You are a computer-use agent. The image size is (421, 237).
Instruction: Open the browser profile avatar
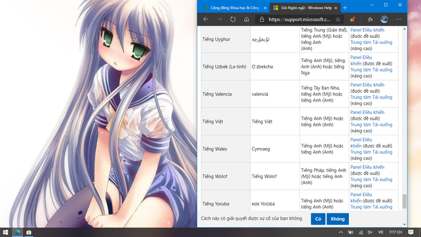pos(384,19)
